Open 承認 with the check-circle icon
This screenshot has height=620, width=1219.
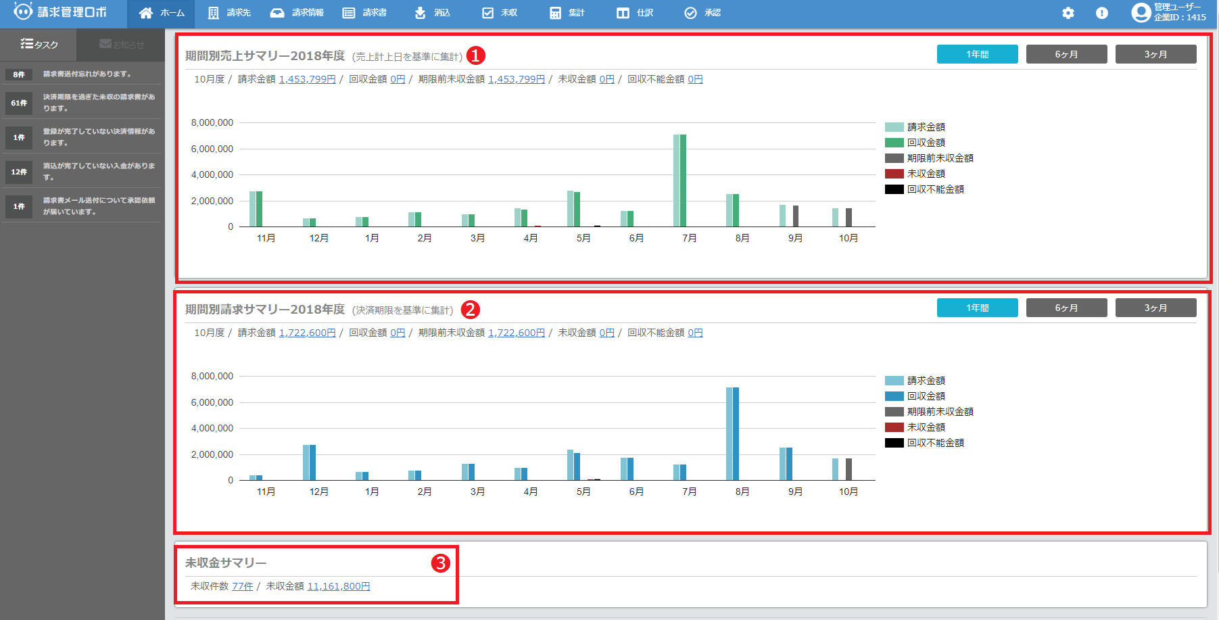690,13
